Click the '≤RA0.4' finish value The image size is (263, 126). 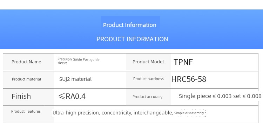pos(72,96)
